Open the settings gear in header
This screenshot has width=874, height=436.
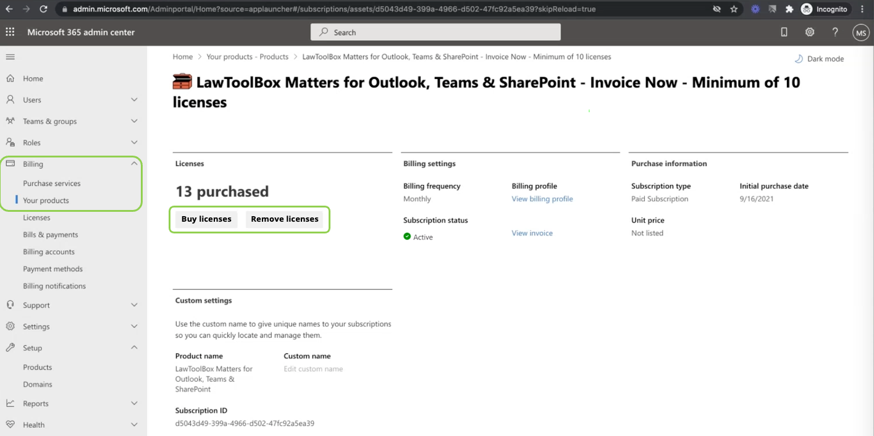click(810, 32)
